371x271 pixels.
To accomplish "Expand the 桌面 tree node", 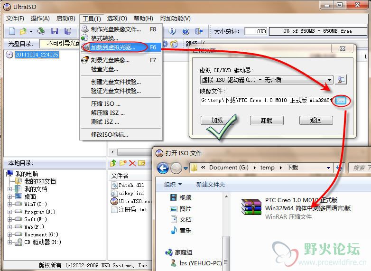I will 9,196.
